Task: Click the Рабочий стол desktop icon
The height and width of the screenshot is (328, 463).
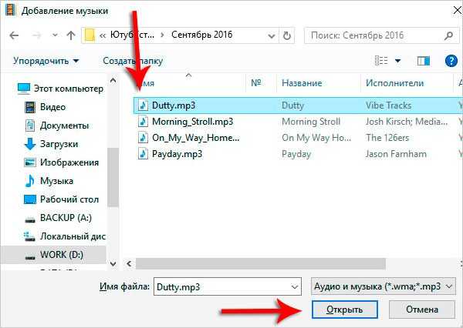Action: 30,199
